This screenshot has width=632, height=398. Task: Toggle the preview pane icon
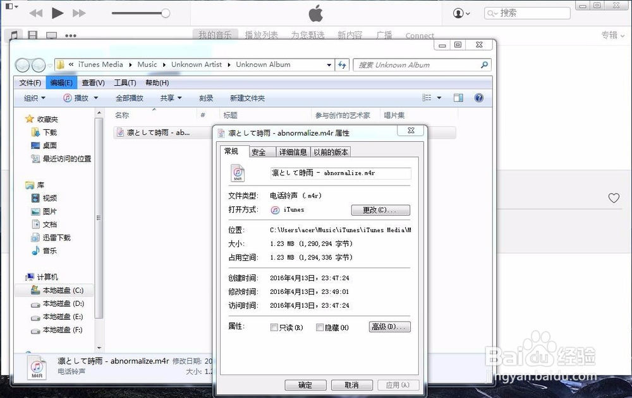(458, 98)
